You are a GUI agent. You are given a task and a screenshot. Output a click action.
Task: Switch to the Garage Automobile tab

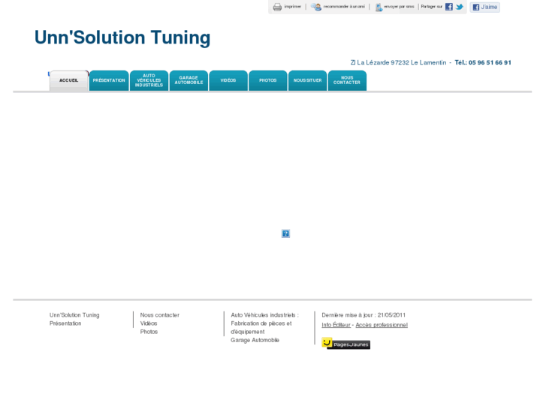[189, 80]
